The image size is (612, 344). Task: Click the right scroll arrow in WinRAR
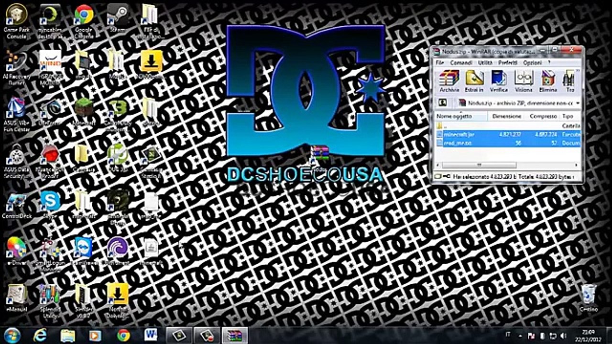[x=576, y=165]
